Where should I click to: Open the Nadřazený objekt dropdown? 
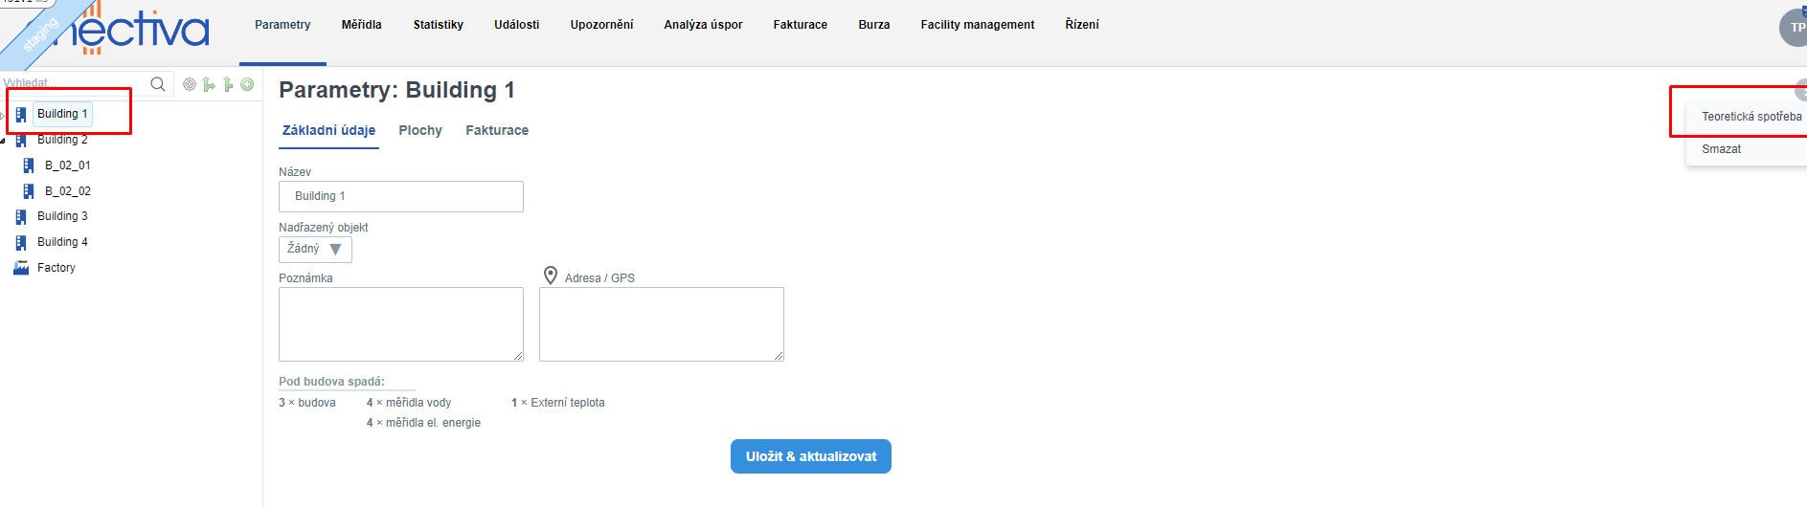315,249
